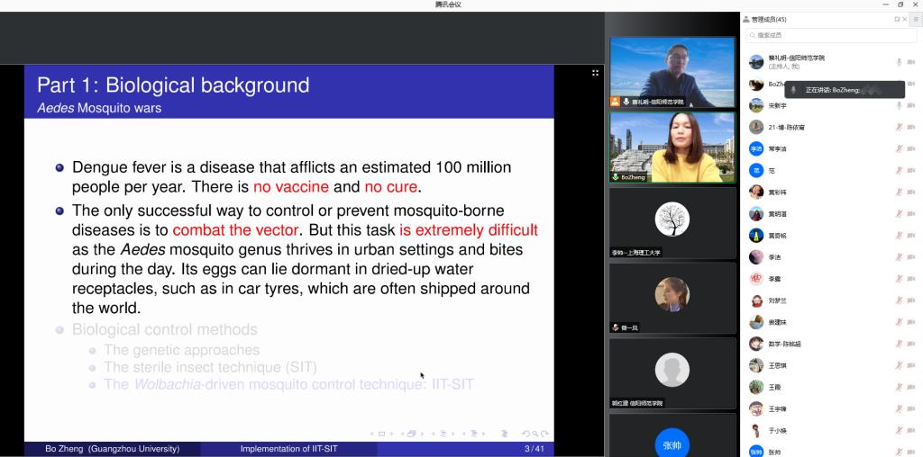Toggle microphone for 宋新宇
The height and width of the screenshot is (457, 923).
point(899,106)
